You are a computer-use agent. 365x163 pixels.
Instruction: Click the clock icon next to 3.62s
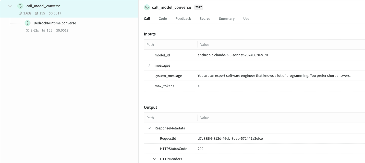[28, 30]
